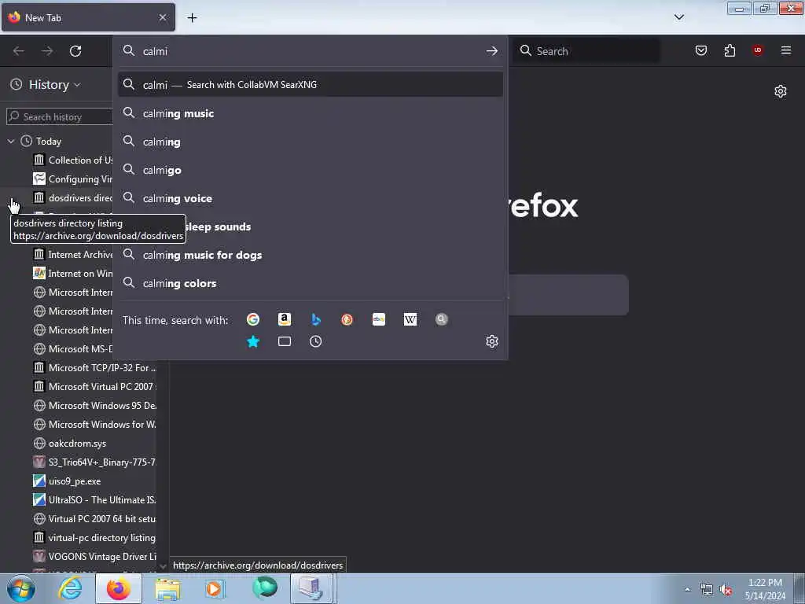Choose the calming voice suggestion
The height and width of the screenshot is (604, 805).
click(x=310, y=198)
